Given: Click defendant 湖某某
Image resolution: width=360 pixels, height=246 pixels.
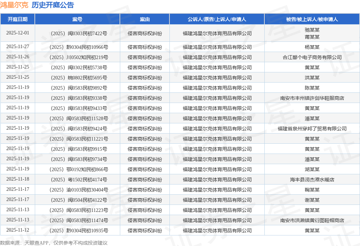Looking at the screenshot, I should click(312, 170).
